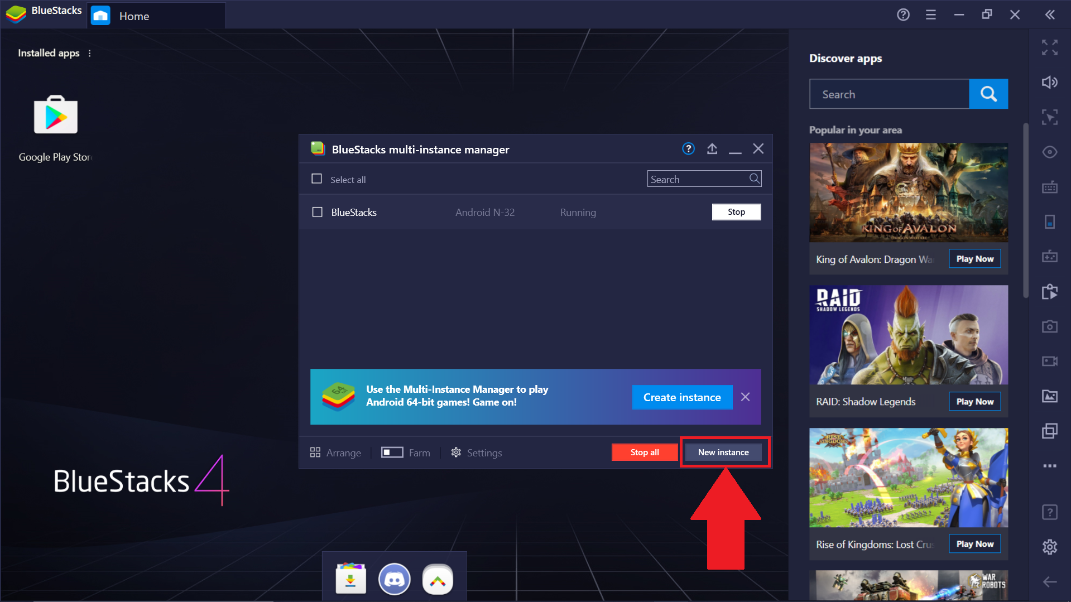Check the BlueStacks instance checkbox

(317, 212)
